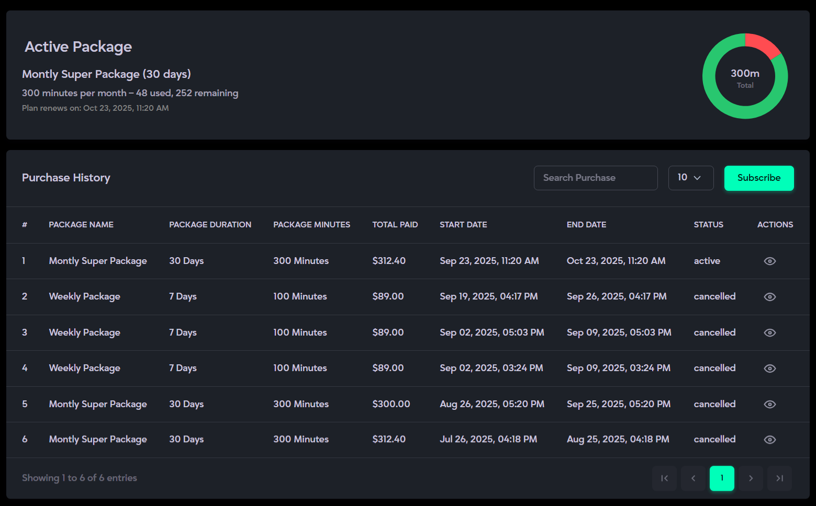View details of the $300.00 package purchase
Viewport: 816px width, 506px height.
click(x=769, y=404)
